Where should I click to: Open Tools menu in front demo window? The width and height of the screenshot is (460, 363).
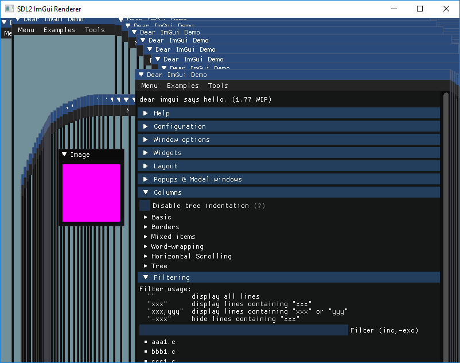[x=218, y=86]
